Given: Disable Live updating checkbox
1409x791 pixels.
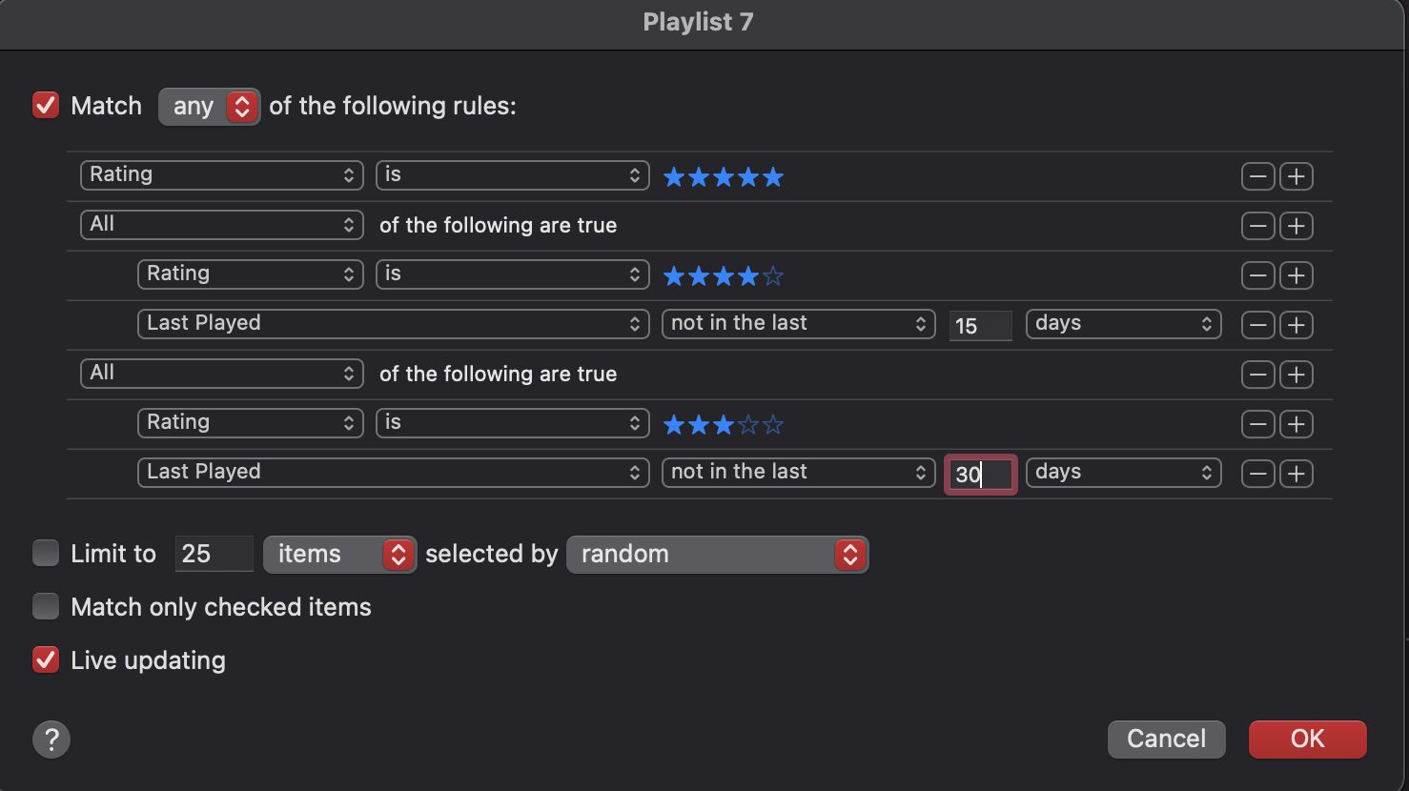Looking at the screenshot, I should (x=46, y=660).
